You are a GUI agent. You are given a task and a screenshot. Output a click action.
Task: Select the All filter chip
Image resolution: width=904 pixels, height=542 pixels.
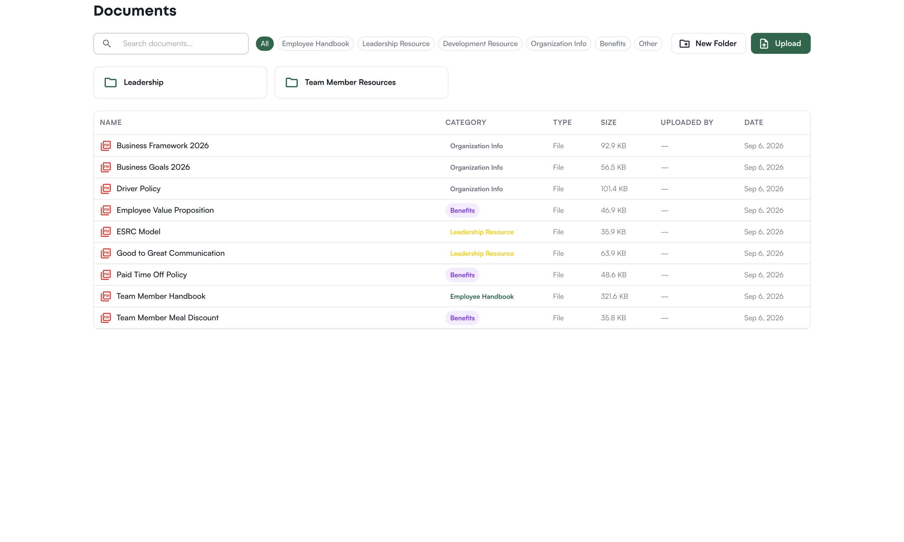264,44
